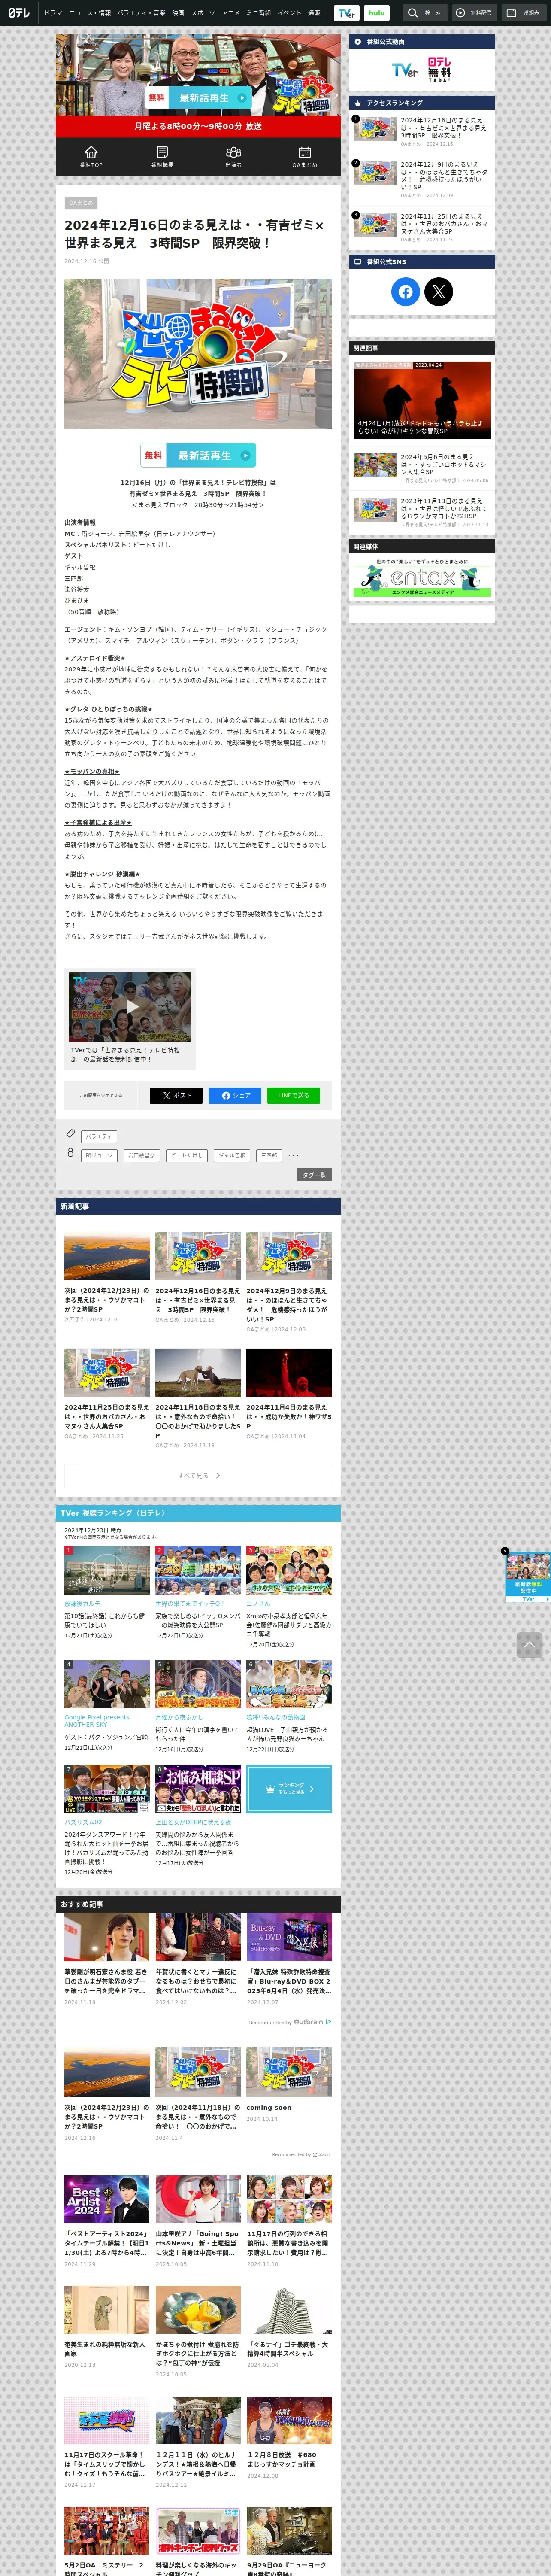The image size is (551, 2576).
Task: Open Blu-ray & DVD 潜入兄妹 recommended article
Action: 289,1960
